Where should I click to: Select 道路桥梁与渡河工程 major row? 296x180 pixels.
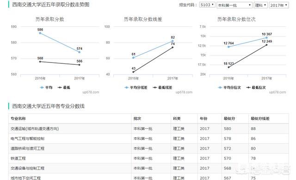tap(148, 149)
